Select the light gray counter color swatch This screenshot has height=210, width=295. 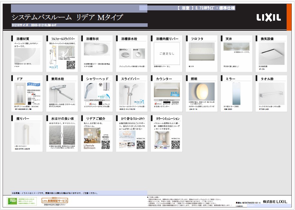(175, 102)
